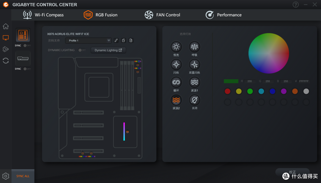Open the paper-plane sidebar icon
This screenshot has width=321, height=183.
6,49
